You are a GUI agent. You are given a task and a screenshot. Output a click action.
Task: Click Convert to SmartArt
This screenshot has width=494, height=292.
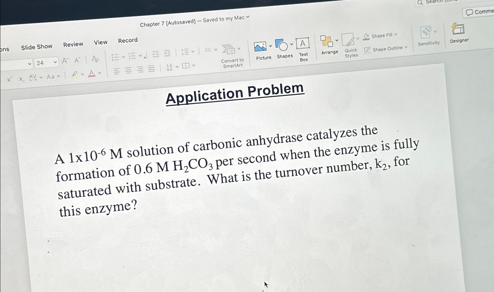(232, 56)
